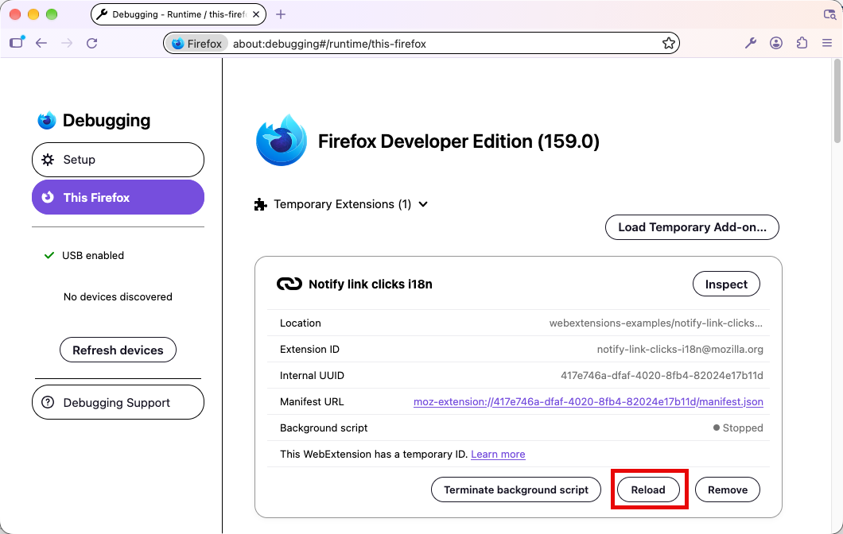The width and height of the screenshot is (843, 534).
Task: Terminate background script of the extension
Action: (515, 489)
